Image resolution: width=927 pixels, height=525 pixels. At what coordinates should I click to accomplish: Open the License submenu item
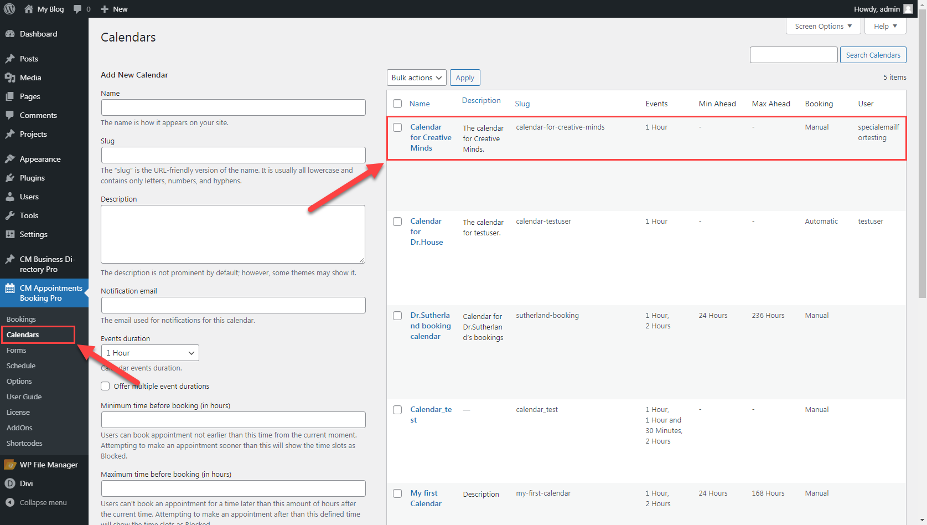(x=18, y=412)
